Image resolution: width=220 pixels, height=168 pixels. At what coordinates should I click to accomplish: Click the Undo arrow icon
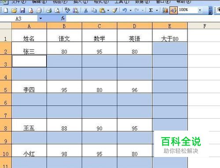(125, 10)
